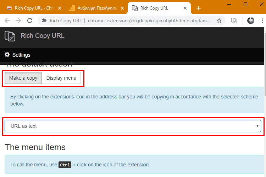
Task: Open the Chrome three-dot menu
Action: tap(262, 21)
